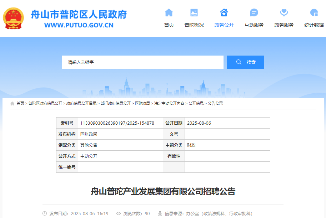Image resolution: width=326 pixels, height=218 pixels.
Task: Click the 索引号 header cell
Action: [x=67, y=123]
